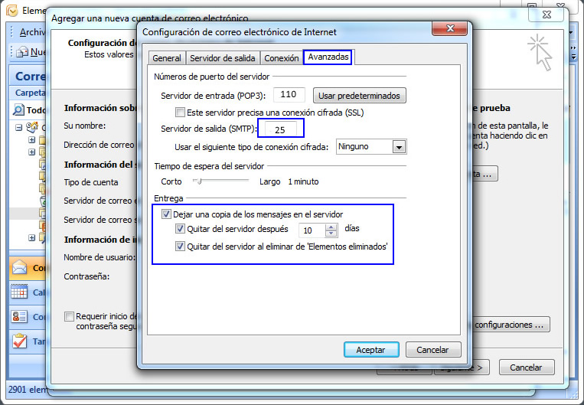Toggle 'Quitar del servidor después' checkbox
Viewport: 584px width, 405px height.
click(x=180, y=228)
